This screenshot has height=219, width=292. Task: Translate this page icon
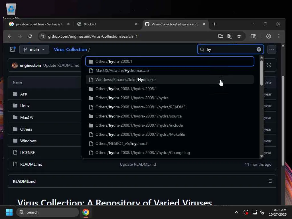click(230, 36)
